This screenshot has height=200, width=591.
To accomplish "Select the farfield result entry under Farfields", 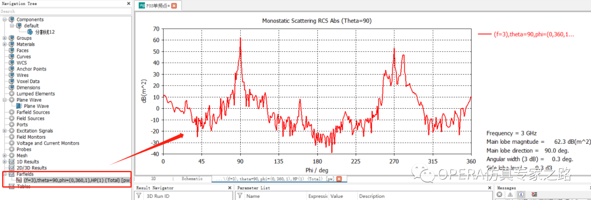I will pos(74,180).
